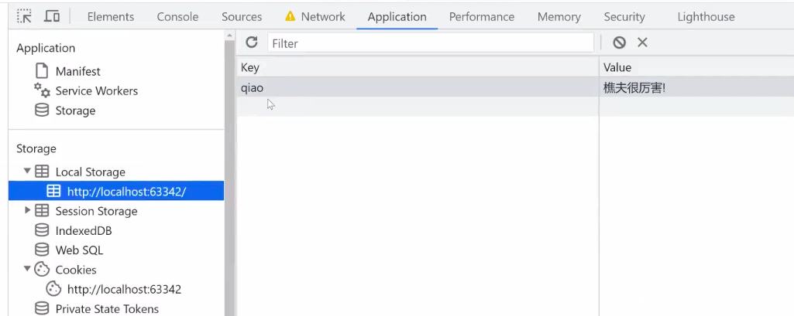Select http://localhost:63342 under Cookies
The width and height of the screenshot is (794, 316).
124,290
